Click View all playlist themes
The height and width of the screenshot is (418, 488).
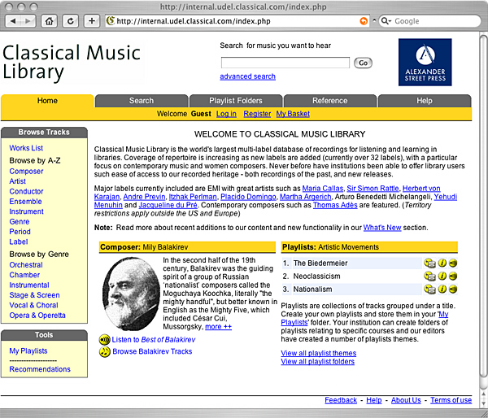(319, 353)
